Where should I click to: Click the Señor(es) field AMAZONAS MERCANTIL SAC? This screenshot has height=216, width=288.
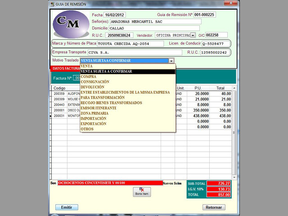(156, 22)
